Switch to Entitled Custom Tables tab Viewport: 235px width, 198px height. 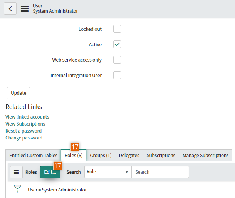click(x=33, y=155)
